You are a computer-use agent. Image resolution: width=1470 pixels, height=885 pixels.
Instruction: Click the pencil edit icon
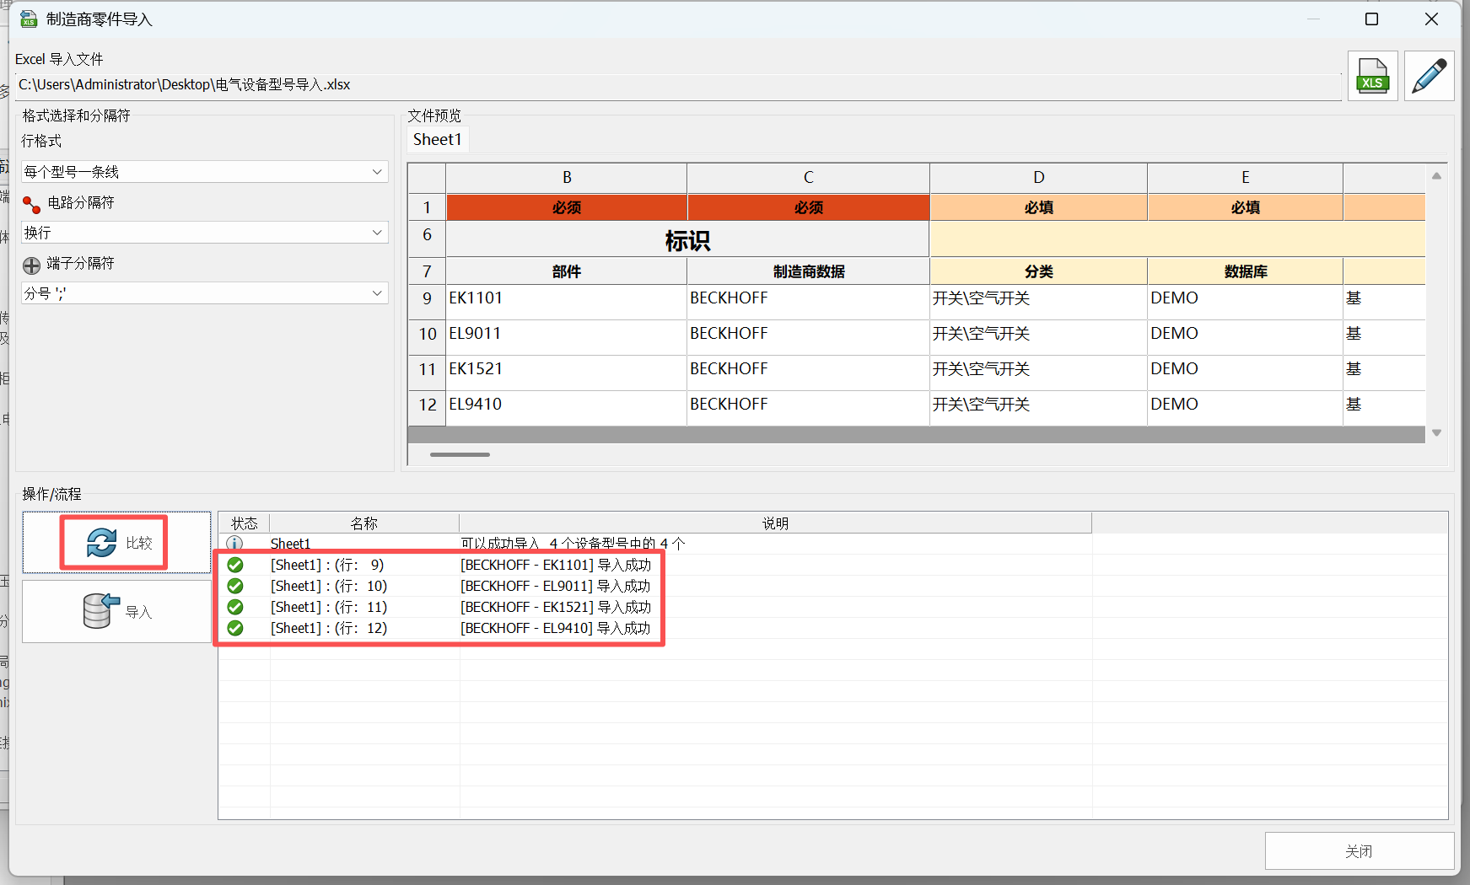coord(1429,76)
